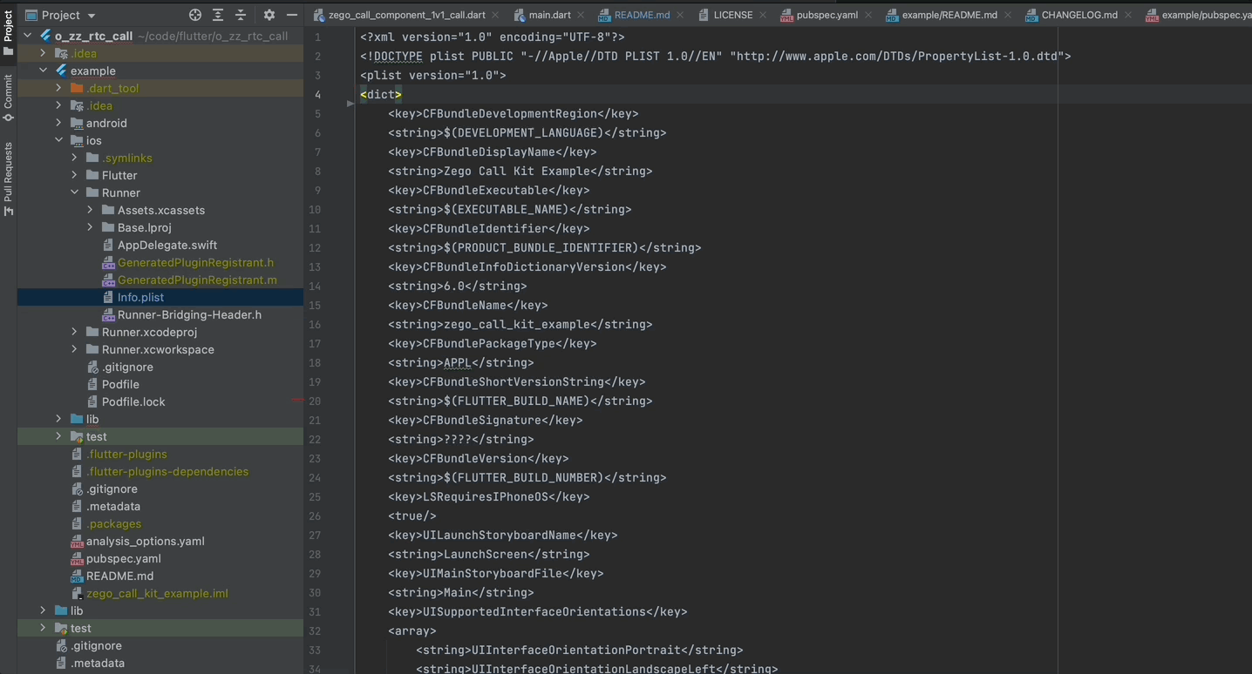Expand the .symlinks folder
This screenshot has height=674, width=1252.
click(x=74, y=158)
